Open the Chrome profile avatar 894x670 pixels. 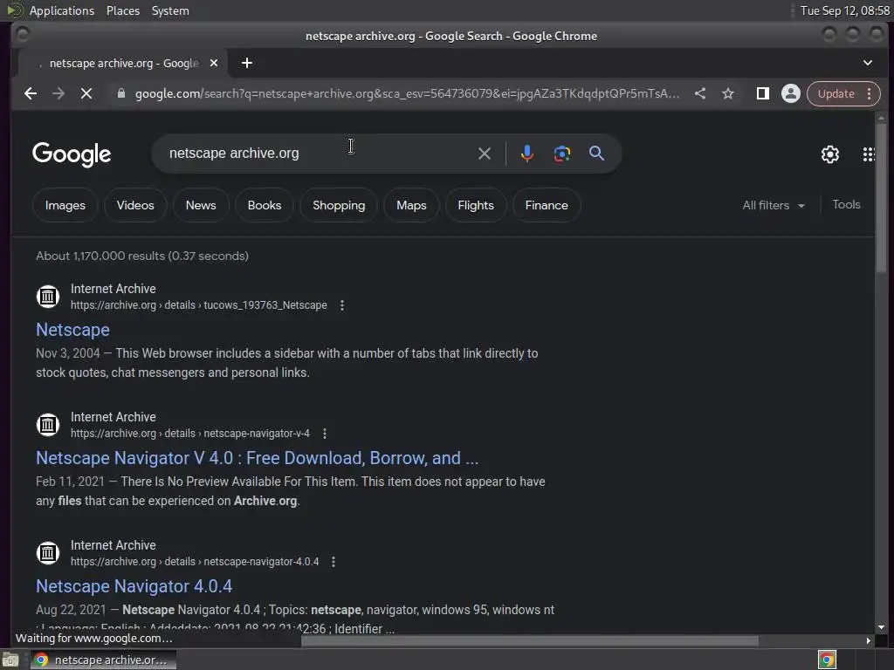tap(790, 93)
